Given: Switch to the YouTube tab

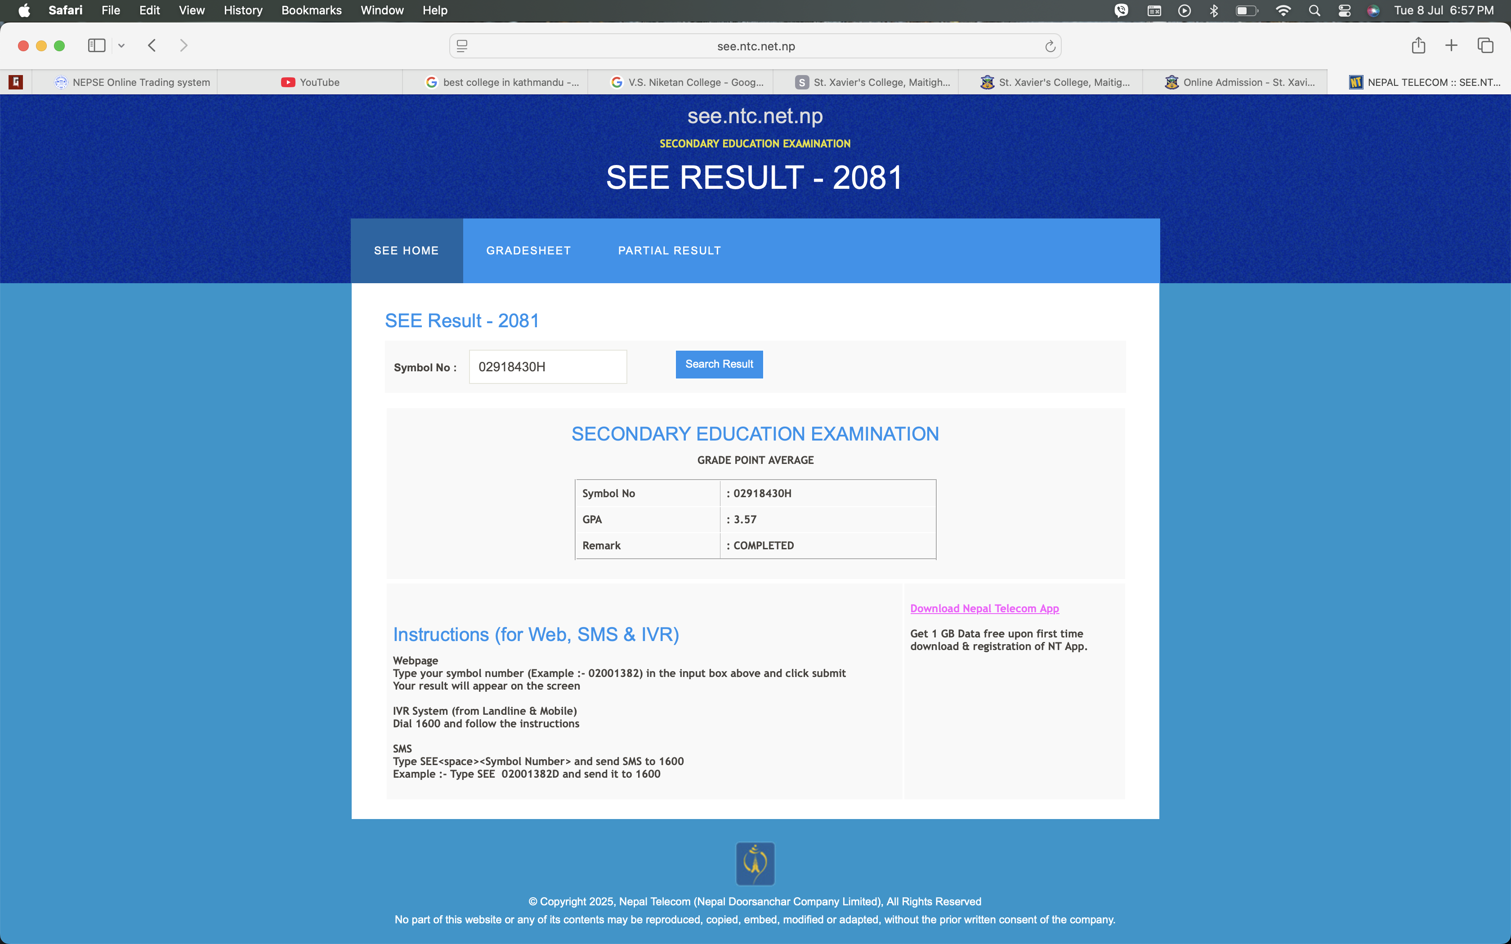Looking at the screenshot, I should point(310,82).
